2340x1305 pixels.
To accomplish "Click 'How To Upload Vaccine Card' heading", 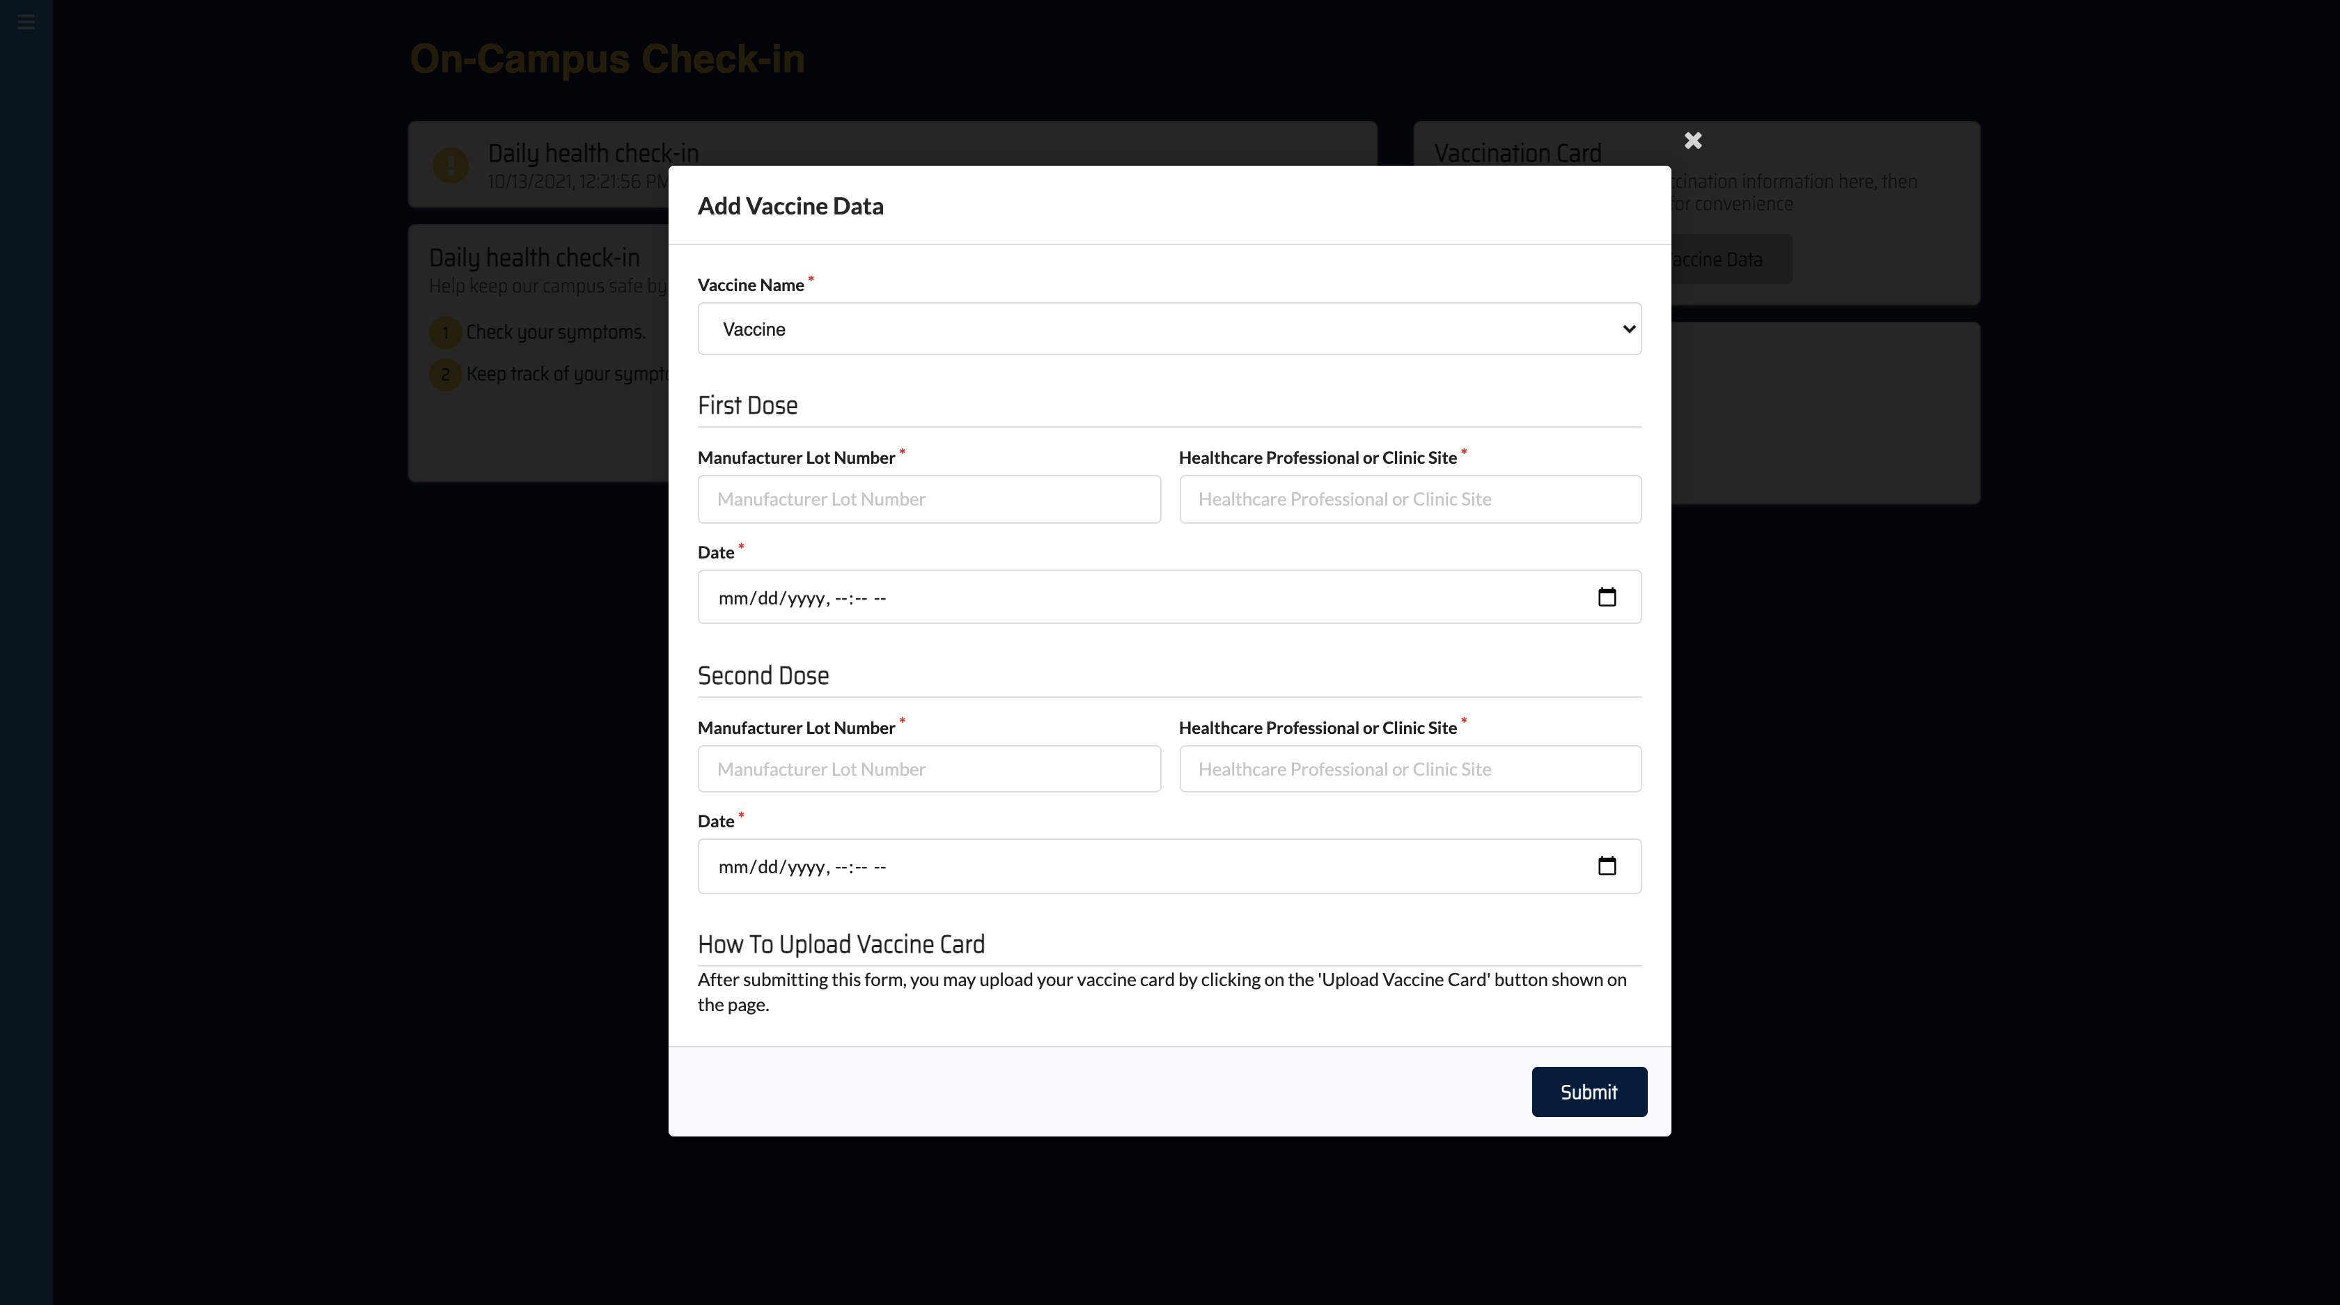I will (841, 944).
